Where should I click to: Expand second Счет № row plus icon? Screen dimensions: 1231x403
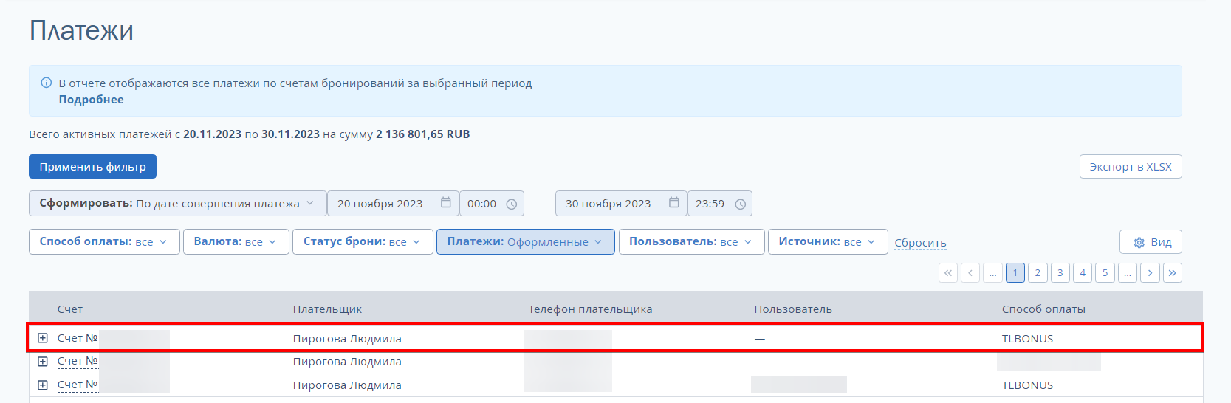click(x=43, y=362)
